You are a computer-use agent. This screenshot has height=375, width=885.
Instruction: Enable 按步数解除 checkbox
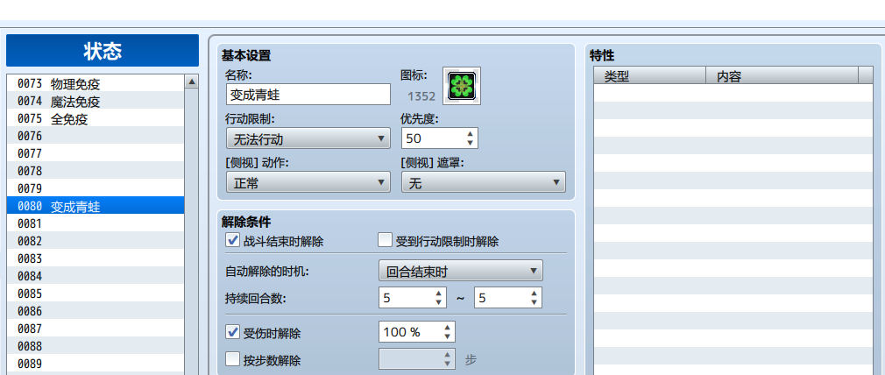[x=232, y=358]
